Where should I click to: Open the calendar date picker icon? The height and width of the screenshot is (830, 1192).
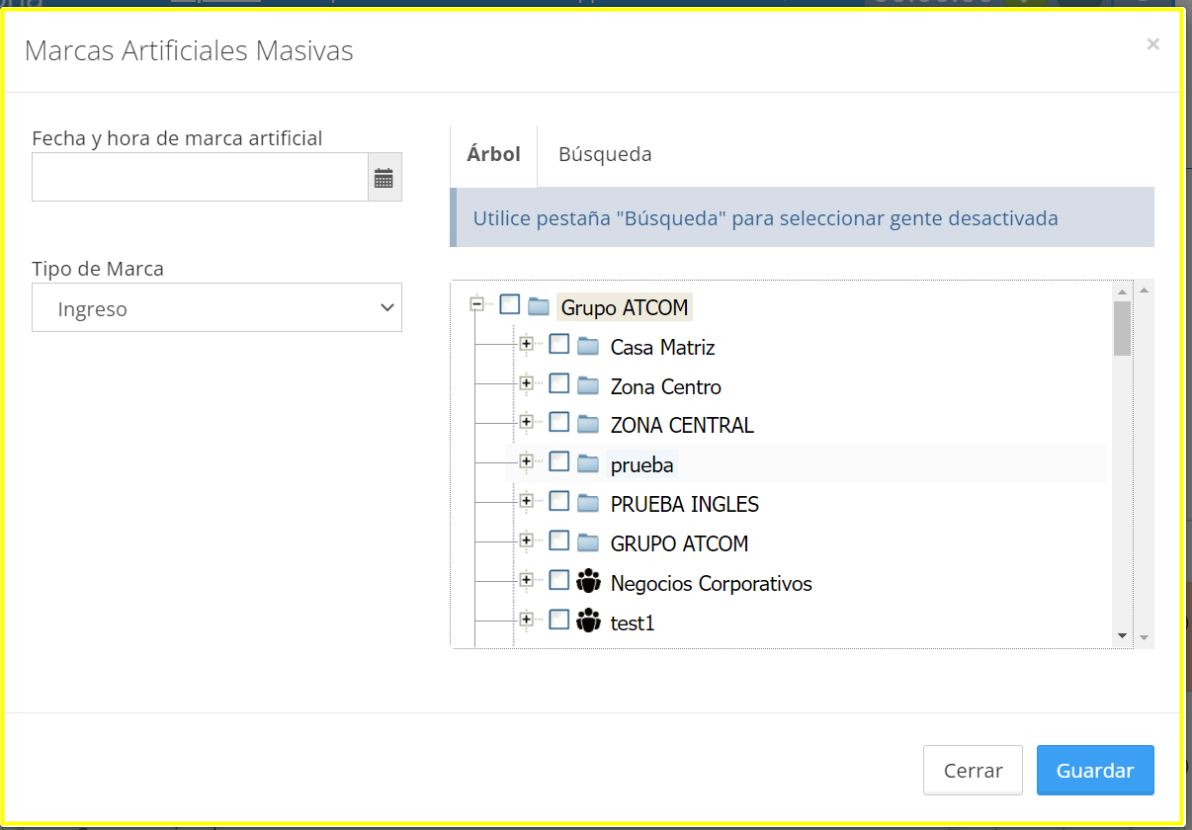pyautogui.click(x=383, y=178)
